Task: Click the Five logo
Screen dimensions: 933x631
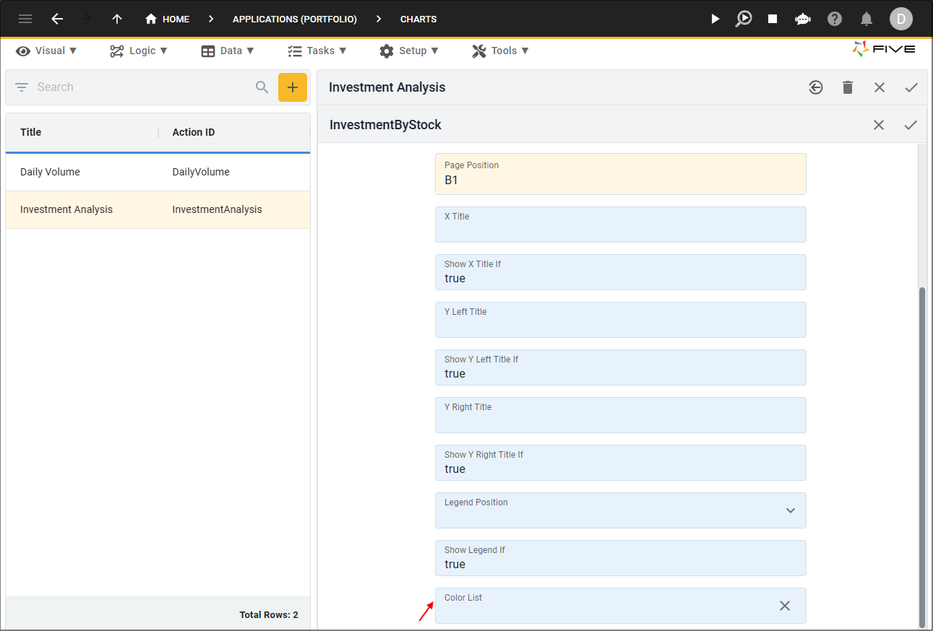Action: pos(884,49)
